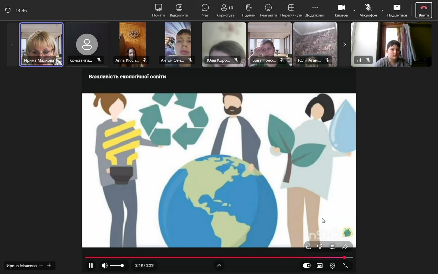Raise hand with Підняти button

[x=249, y=10]
